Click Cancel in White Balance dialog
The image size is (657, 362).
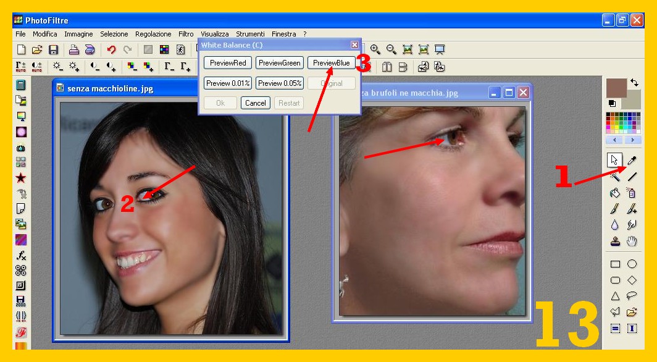point(255,103)
